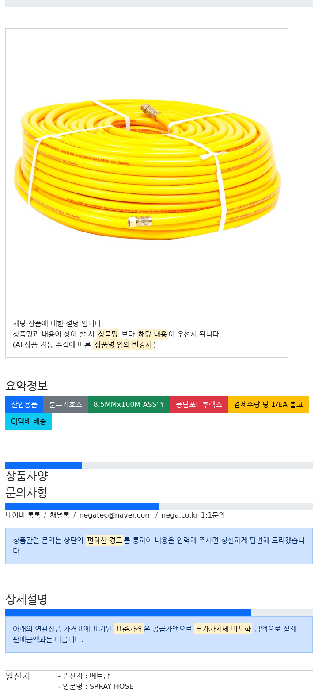Click the highlighted 상품명 임의 변경시 text
This screenshot has height=692, width=318.
pyautogui.click(x=123, y=345)
